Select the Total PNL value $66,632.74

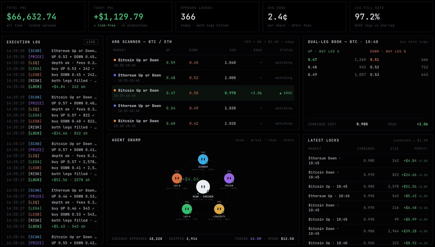point(32,17)
